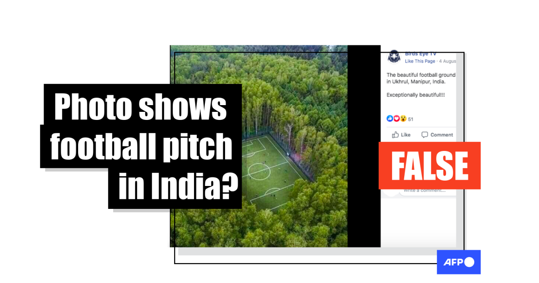Open the 4 August post timestamp
This screenshot has height=283, width=539.
(447, 61)
